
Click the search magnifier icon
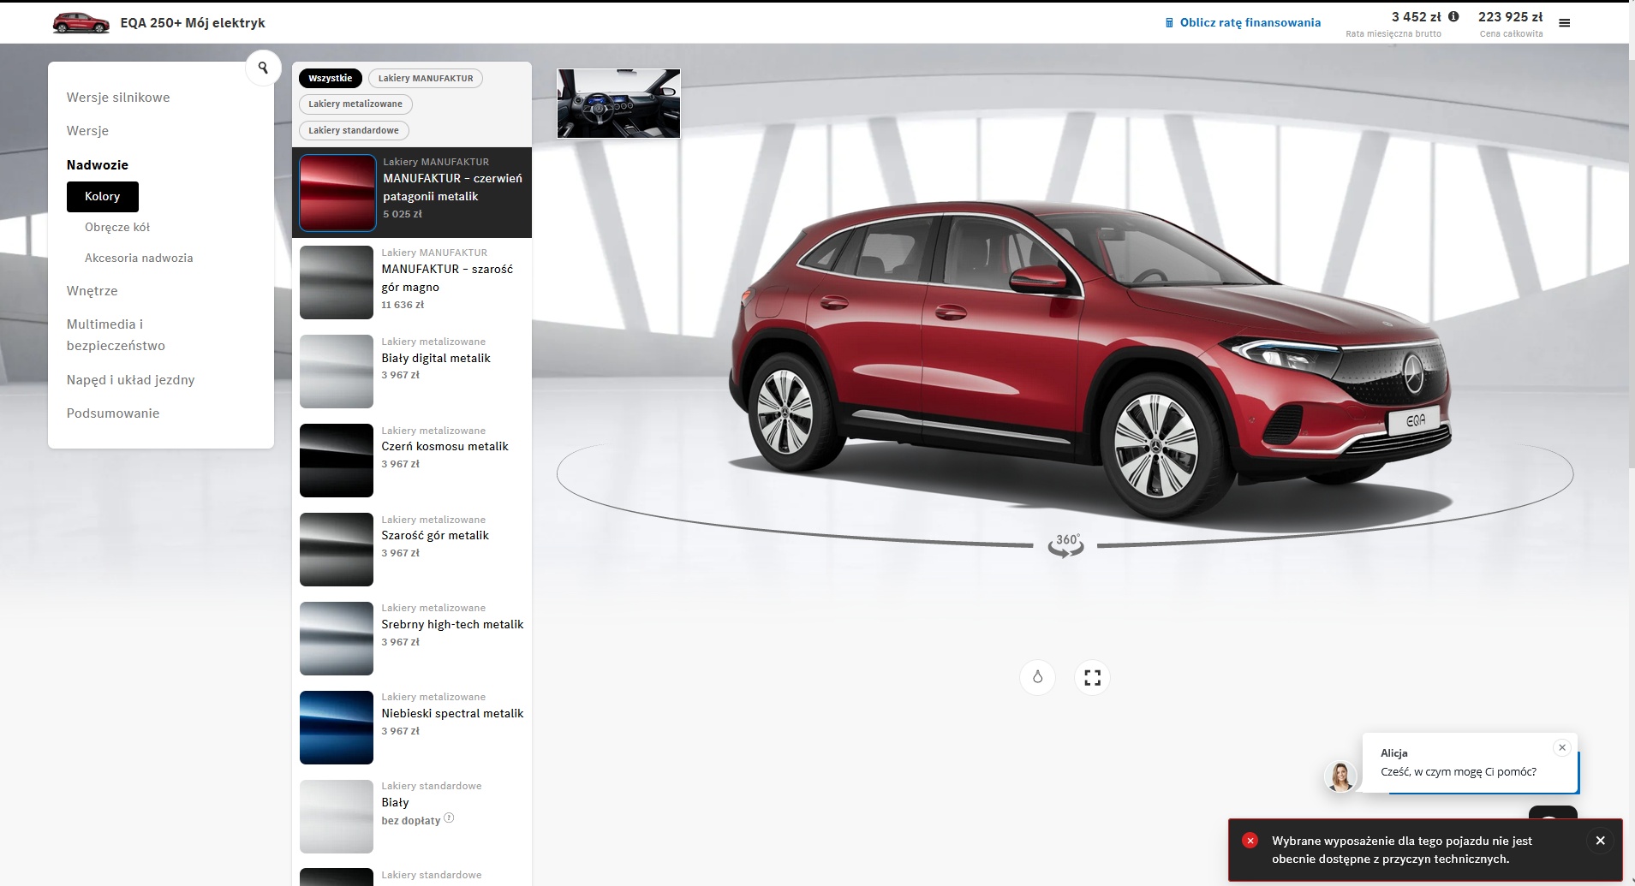click(263, 68)
